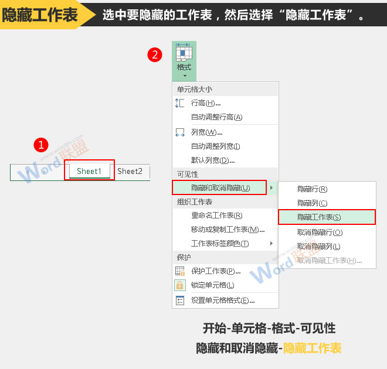Open 设置单元格格式(E)... dialog
Image resolution: width=387 pixels, height=369 pixels.
pyautogui.click(x=226, y=300)
